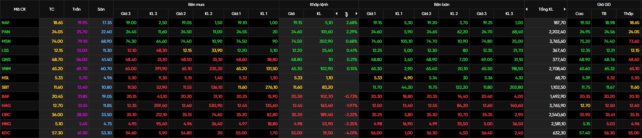642x138 pixels.
Task: Sort by the % change column
Action: tap(346, 14)
